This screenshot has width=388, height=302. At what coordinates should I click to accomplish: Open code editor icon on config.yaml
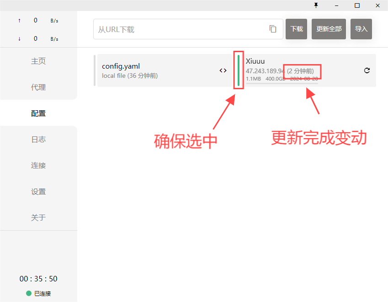click(223, 70)
